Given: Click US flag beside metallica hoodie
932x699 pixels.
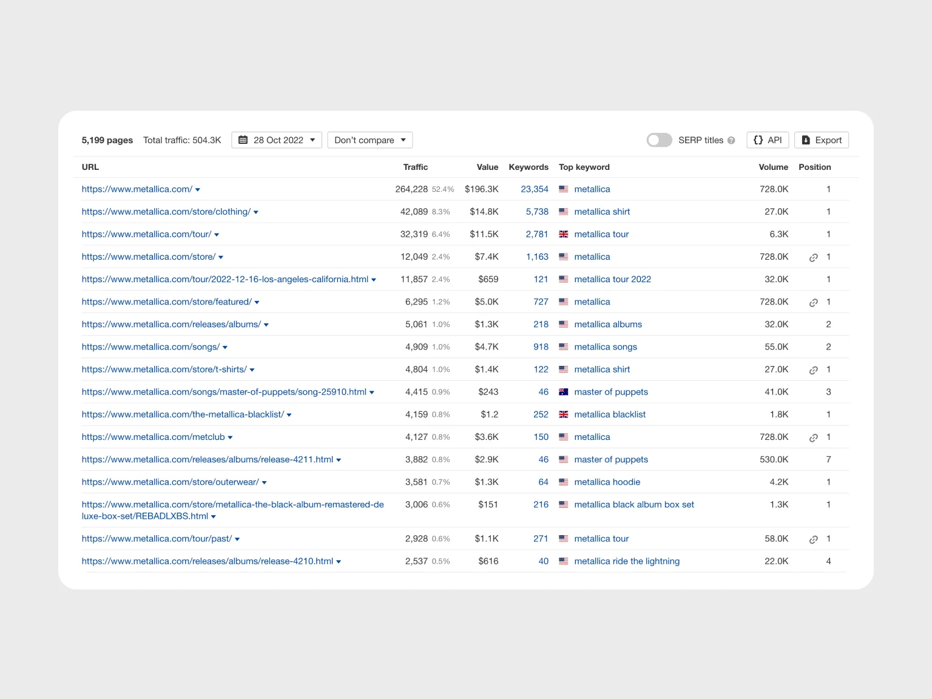Looking at the screenshot, I should [x=564, y=482].
